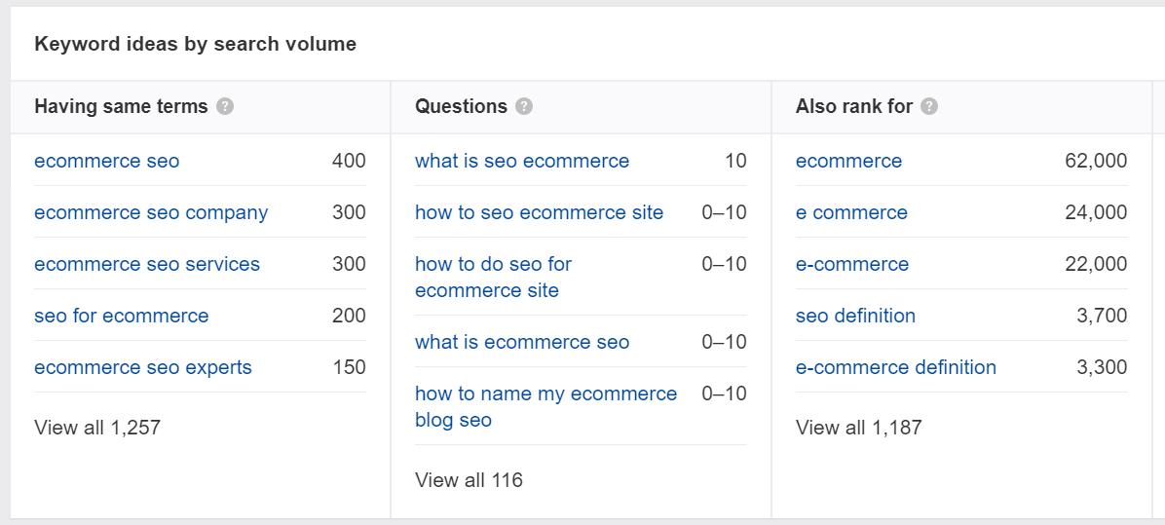Click help icon next to Having same terms

(225, 107)
